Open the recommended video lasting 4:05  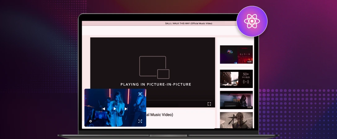[x=236, y=54]
